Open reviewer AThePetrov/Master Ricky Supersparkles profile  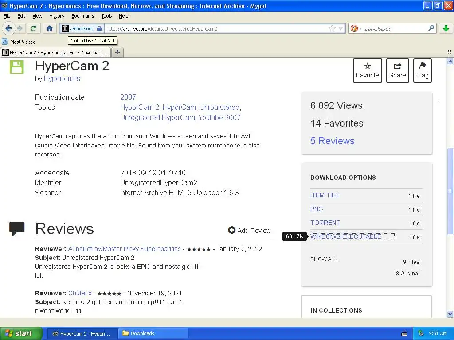(x=124, y=249)
